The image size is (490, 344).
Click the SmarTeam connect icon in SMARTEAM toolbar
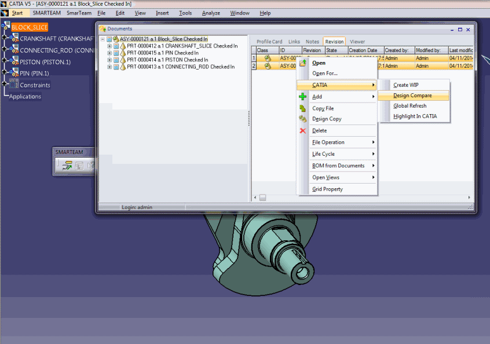[x=67, y=165]
